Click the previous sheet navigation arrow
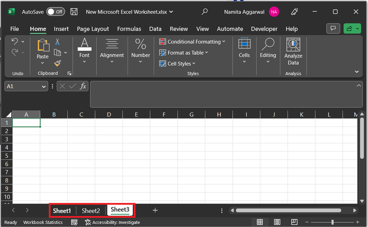 pyautogui.click(x=13, y=211)
